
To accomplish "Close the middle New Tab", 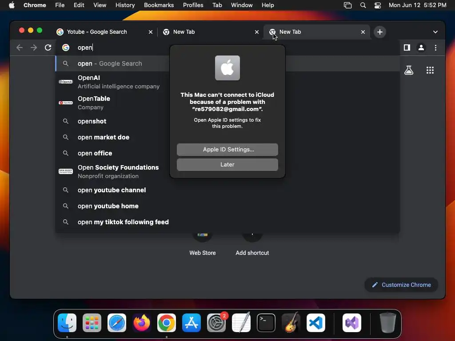I will point(256,32).
